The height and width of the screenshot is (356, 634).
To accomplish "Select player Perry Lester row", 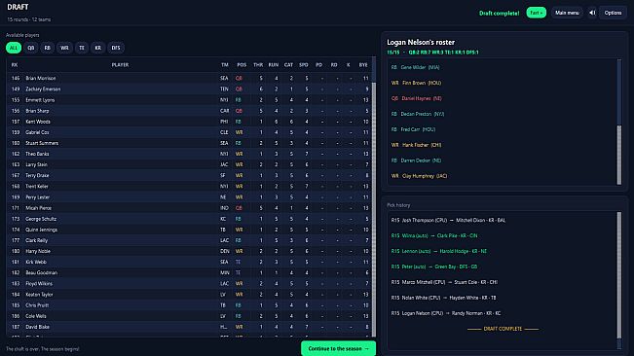I will click(x=188, y=197).
